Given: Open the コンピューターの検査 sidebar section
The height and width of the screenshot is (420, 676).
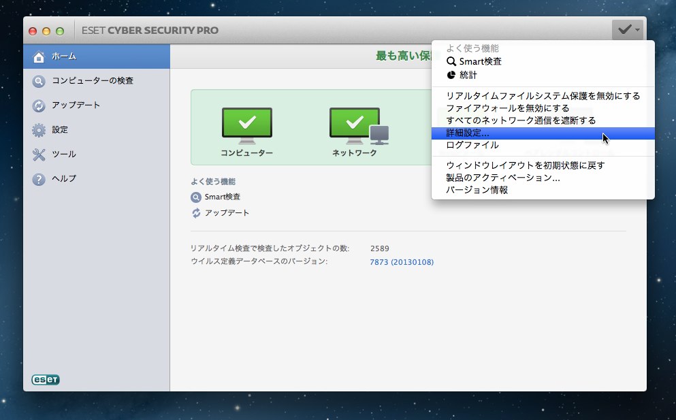Looking at the screenshot, I should click(x=97, y=80).
